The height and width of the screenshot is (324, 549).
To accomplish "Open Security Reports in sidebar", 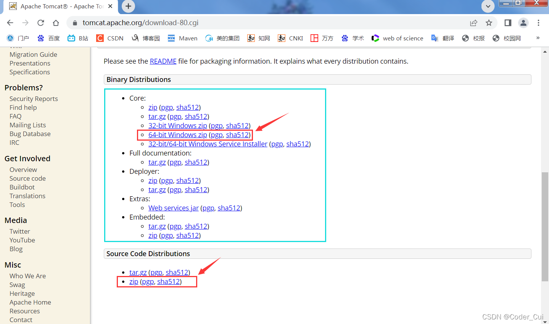I will pyautogui.click(x=34, y=99).
